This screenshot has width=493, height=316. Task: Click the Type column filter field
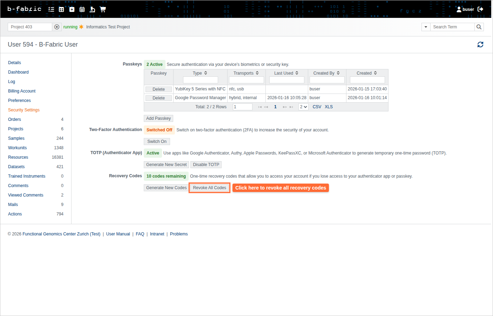click(x=200, y=80)
